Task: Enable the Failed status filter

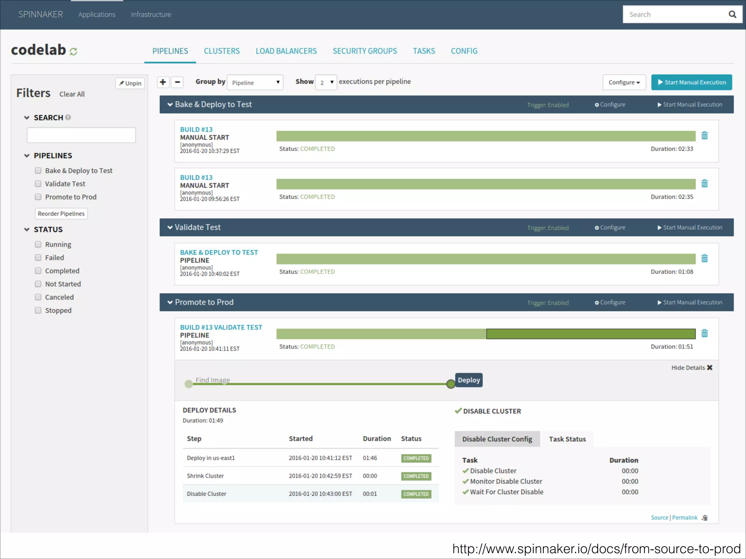Action: coord(38,257)
